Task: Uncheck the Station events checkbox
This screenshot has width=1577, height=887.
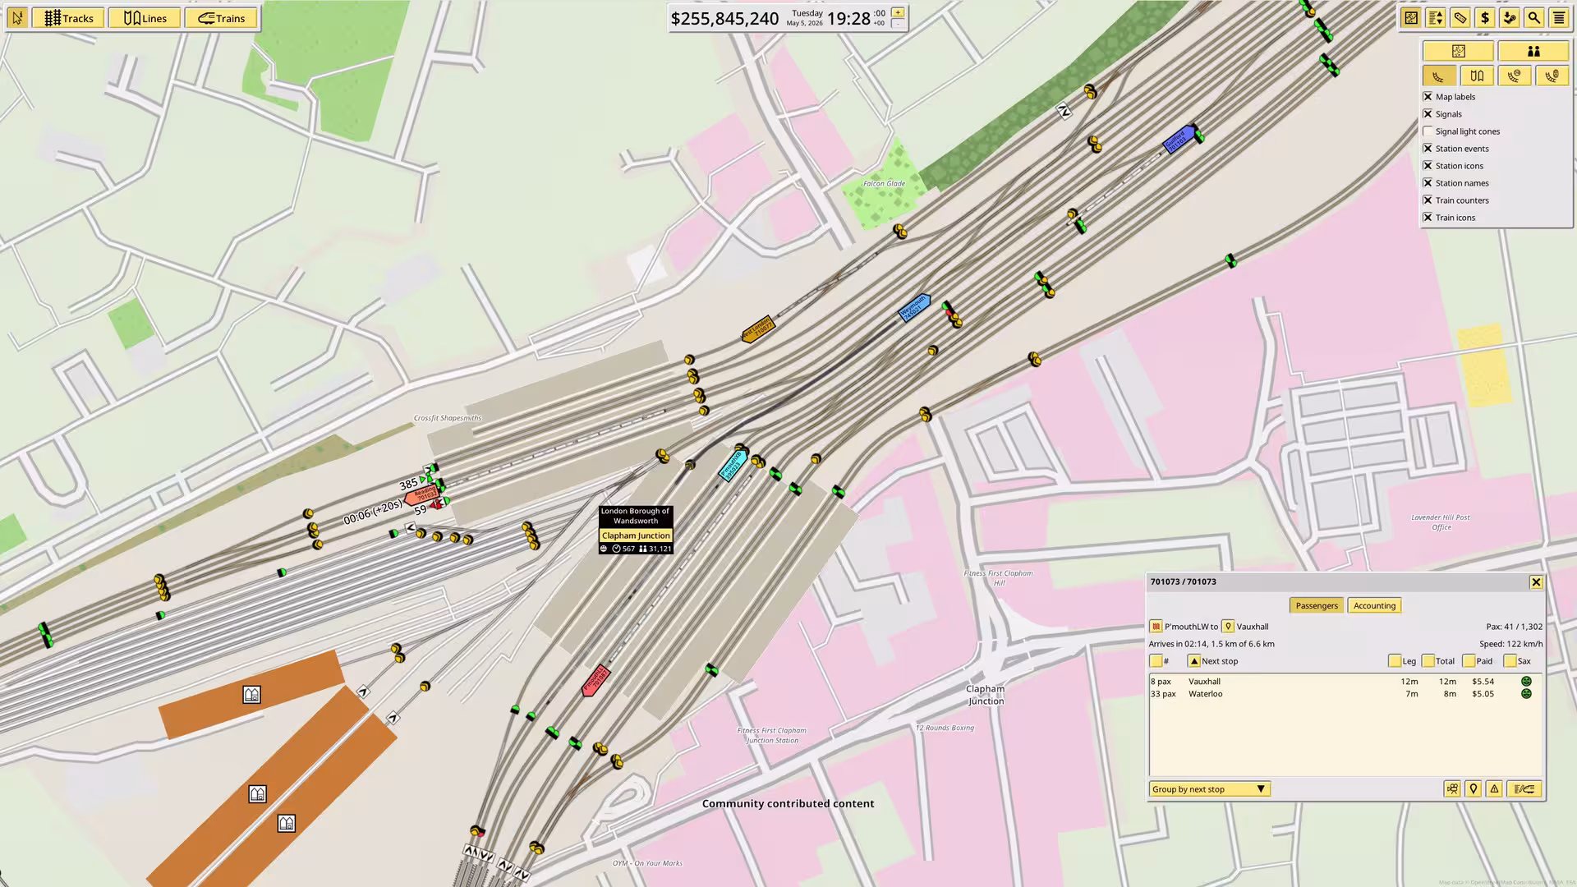Action: [1428, 148]
